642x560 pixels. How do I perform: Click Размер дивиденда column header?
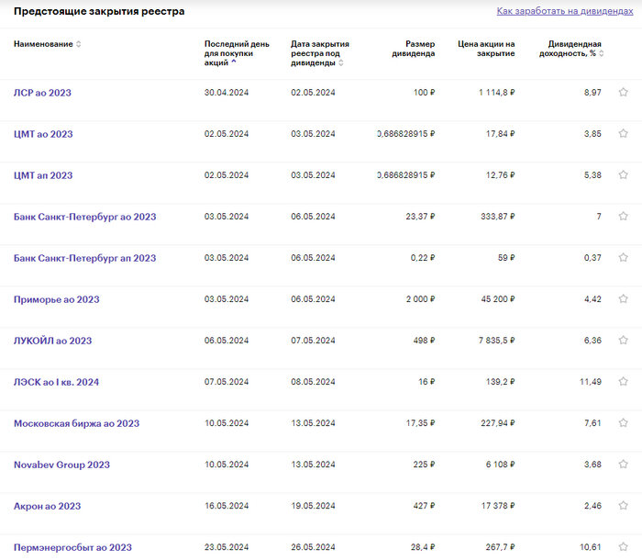point(414,49)
